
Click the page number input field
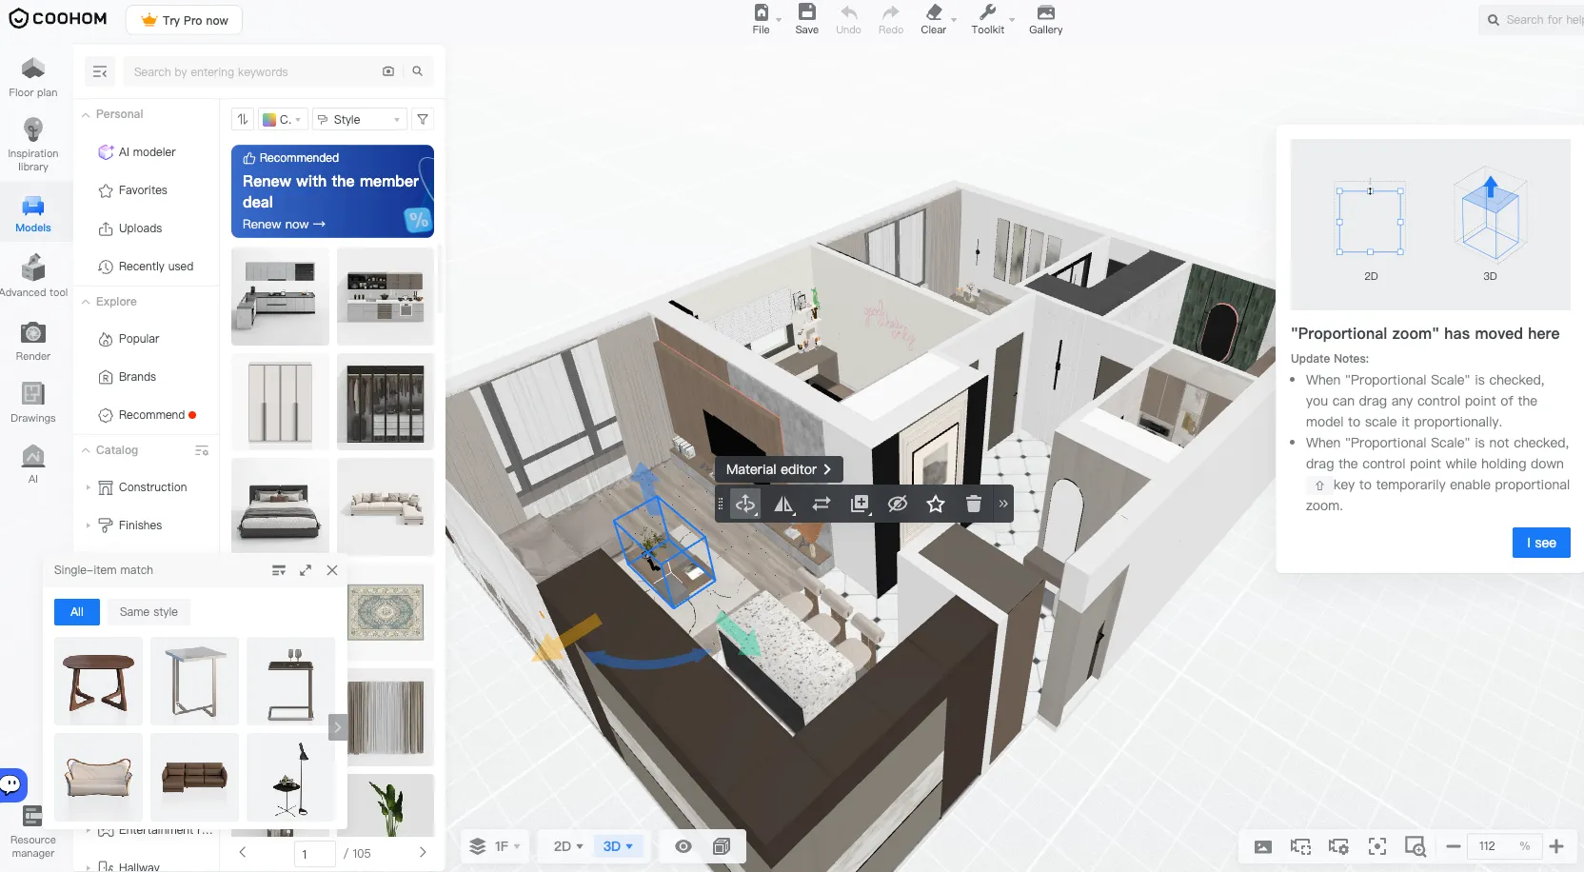pyautogui.click(x=315, y=854)
